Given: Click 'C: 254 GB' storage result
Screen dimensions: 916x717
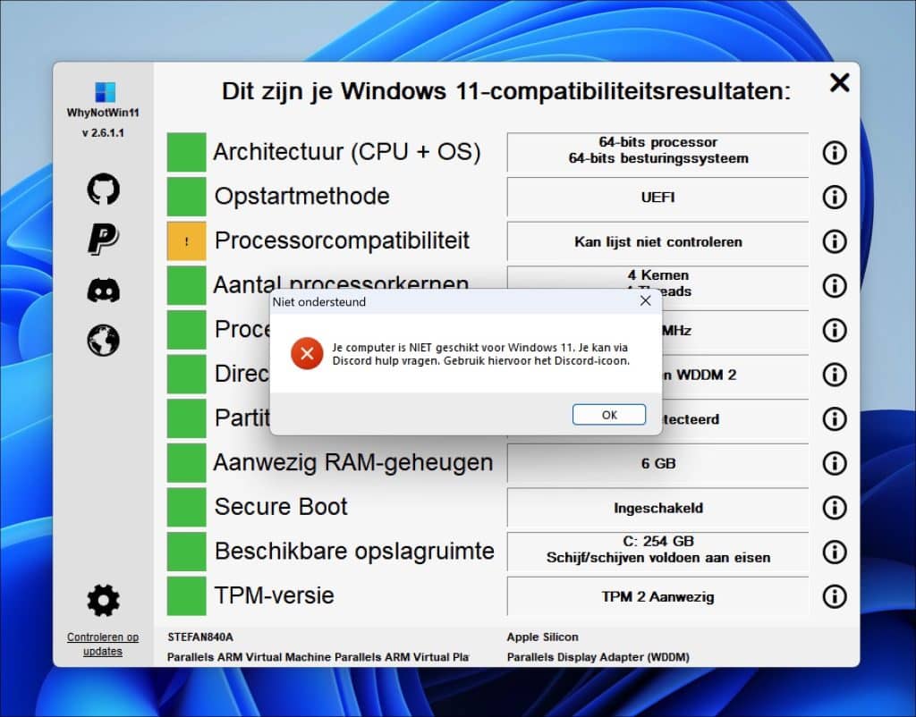Looking at the screenshot, I should click(x=657, y=541).
